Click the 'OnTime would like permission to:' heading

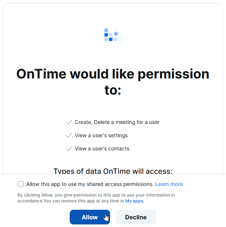pyautogui.click(x=113, y=82)
